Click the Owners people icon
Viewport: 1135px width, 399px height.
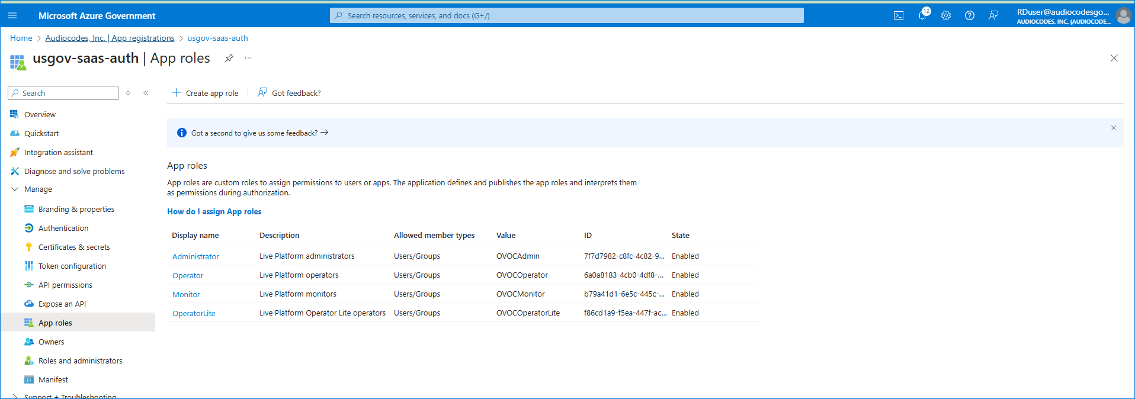[28, 342]
